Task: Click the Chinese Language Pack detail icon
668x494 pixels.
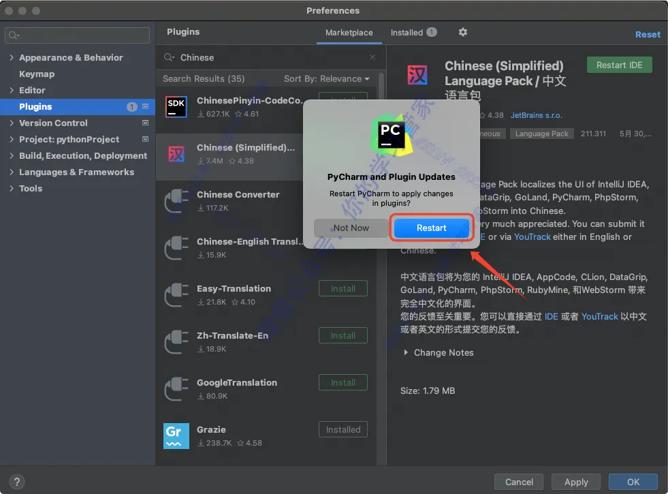Action: click(417, 75)
